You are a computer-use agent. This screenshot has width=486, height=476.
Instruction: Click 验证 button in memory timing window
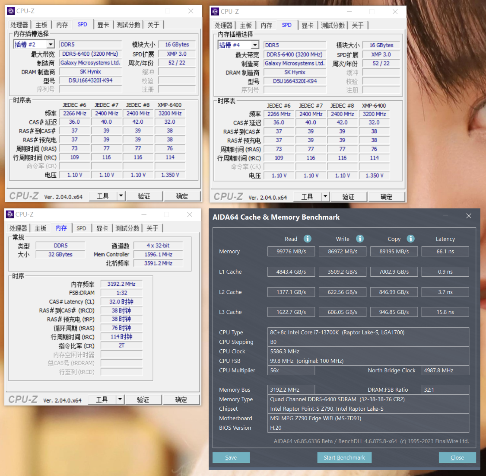click(143, 399)
